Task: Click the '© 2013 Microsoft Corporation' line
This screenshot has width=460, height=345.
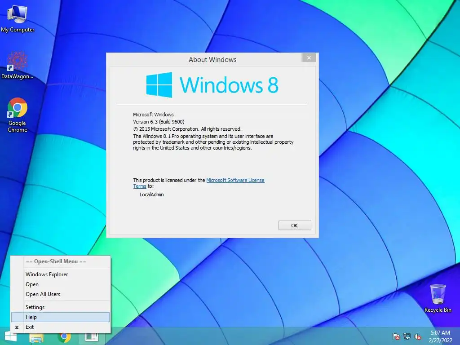Action: pyautogui.click(x=187, y=129)
